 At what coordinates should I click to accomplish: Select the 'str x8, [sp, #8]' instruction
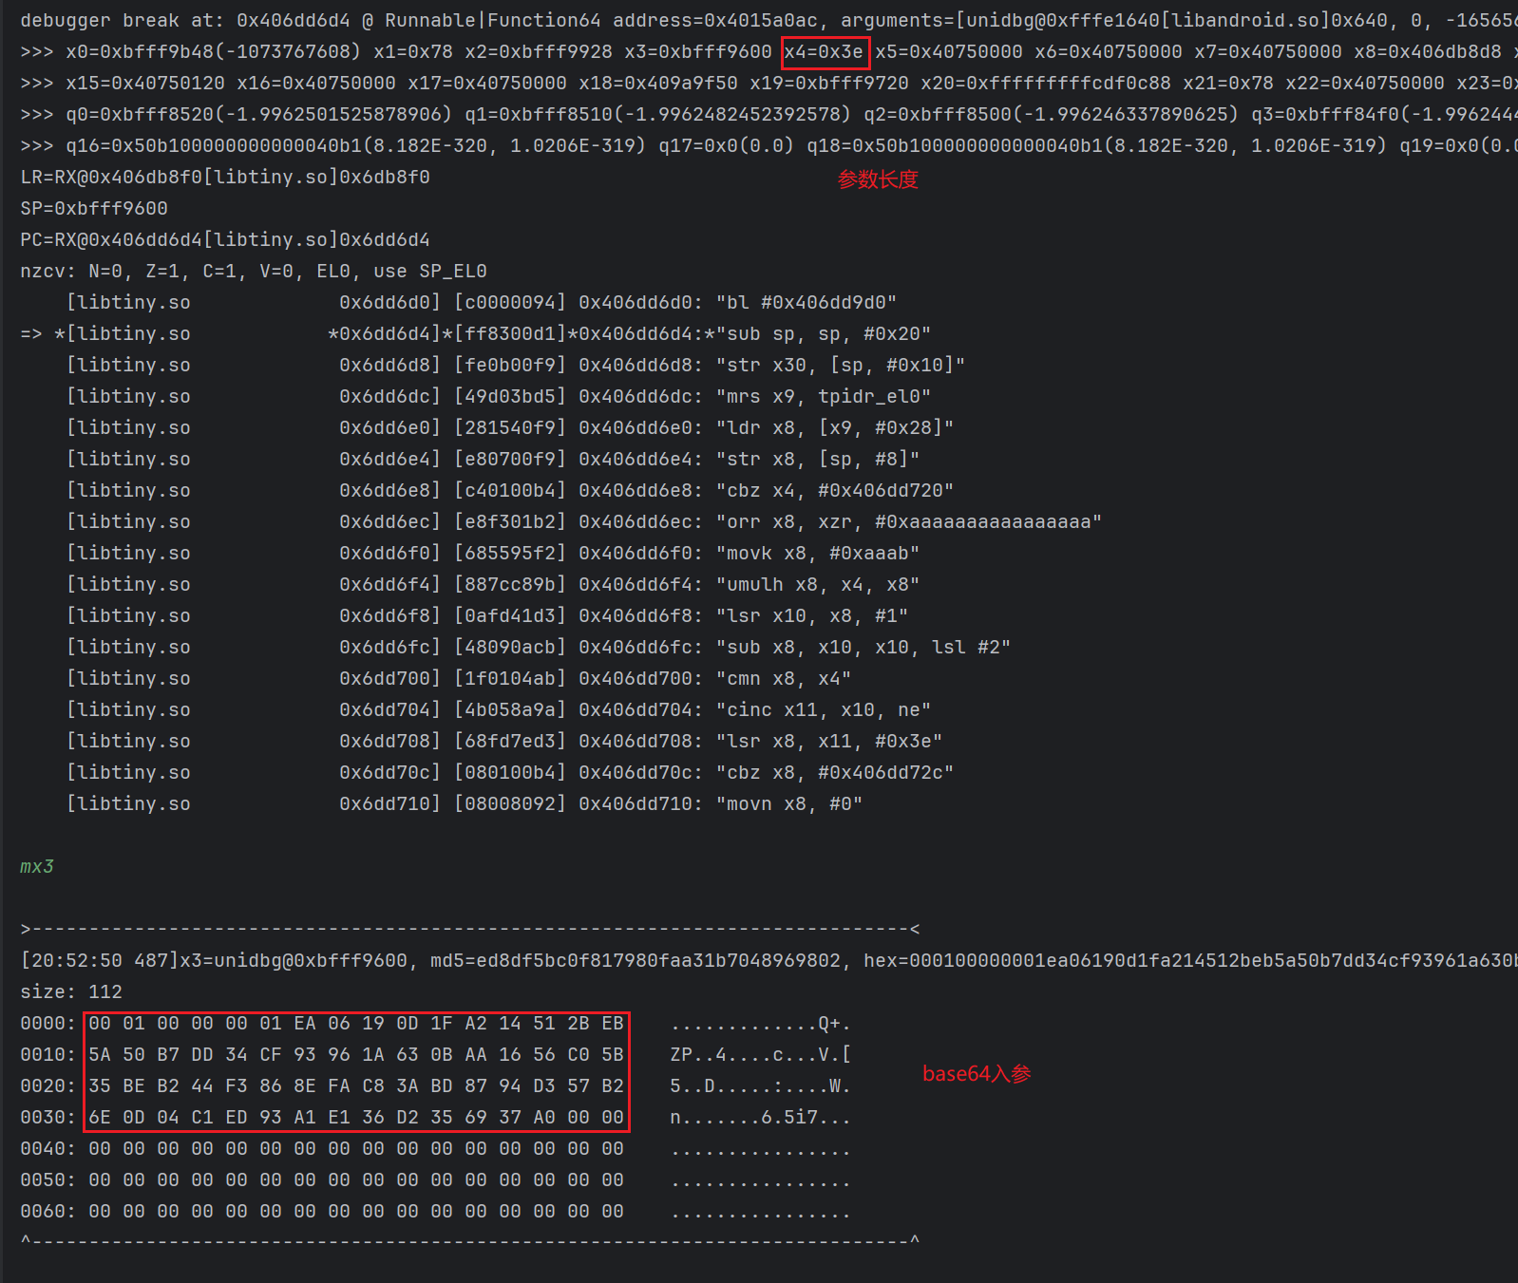(818, 459)
